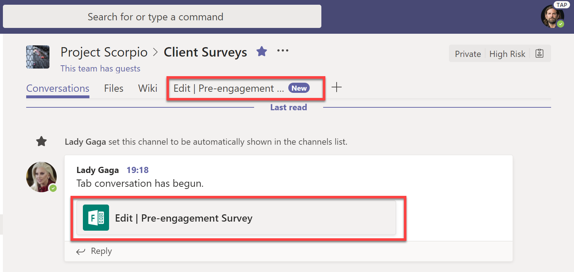Add a new tab with plus icon
The image size is (574, 272).
coord(337,87)
